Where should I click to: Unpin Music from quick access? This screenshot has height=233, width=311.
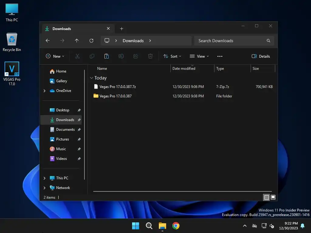[x=79, y=149]
